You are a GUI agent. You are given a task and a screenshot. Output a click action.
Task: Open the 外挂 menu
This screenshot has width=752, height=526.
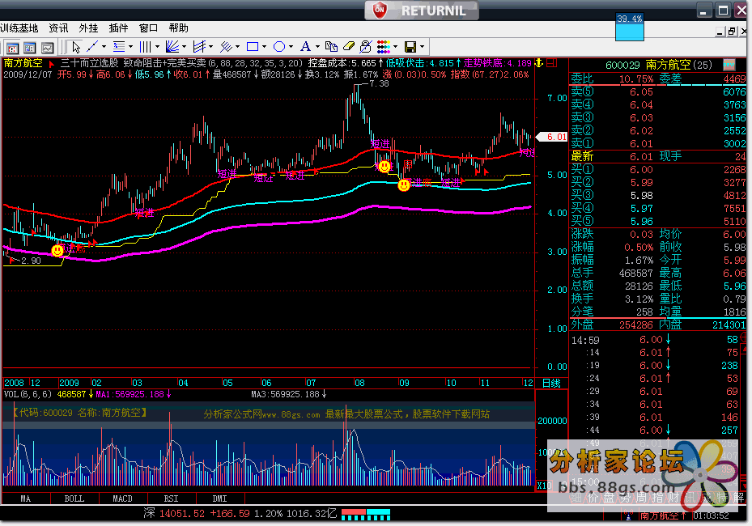[89, 28]
